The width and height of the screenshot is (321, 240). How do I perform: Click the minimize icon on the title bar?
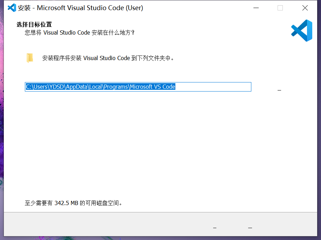coord(256,8)
